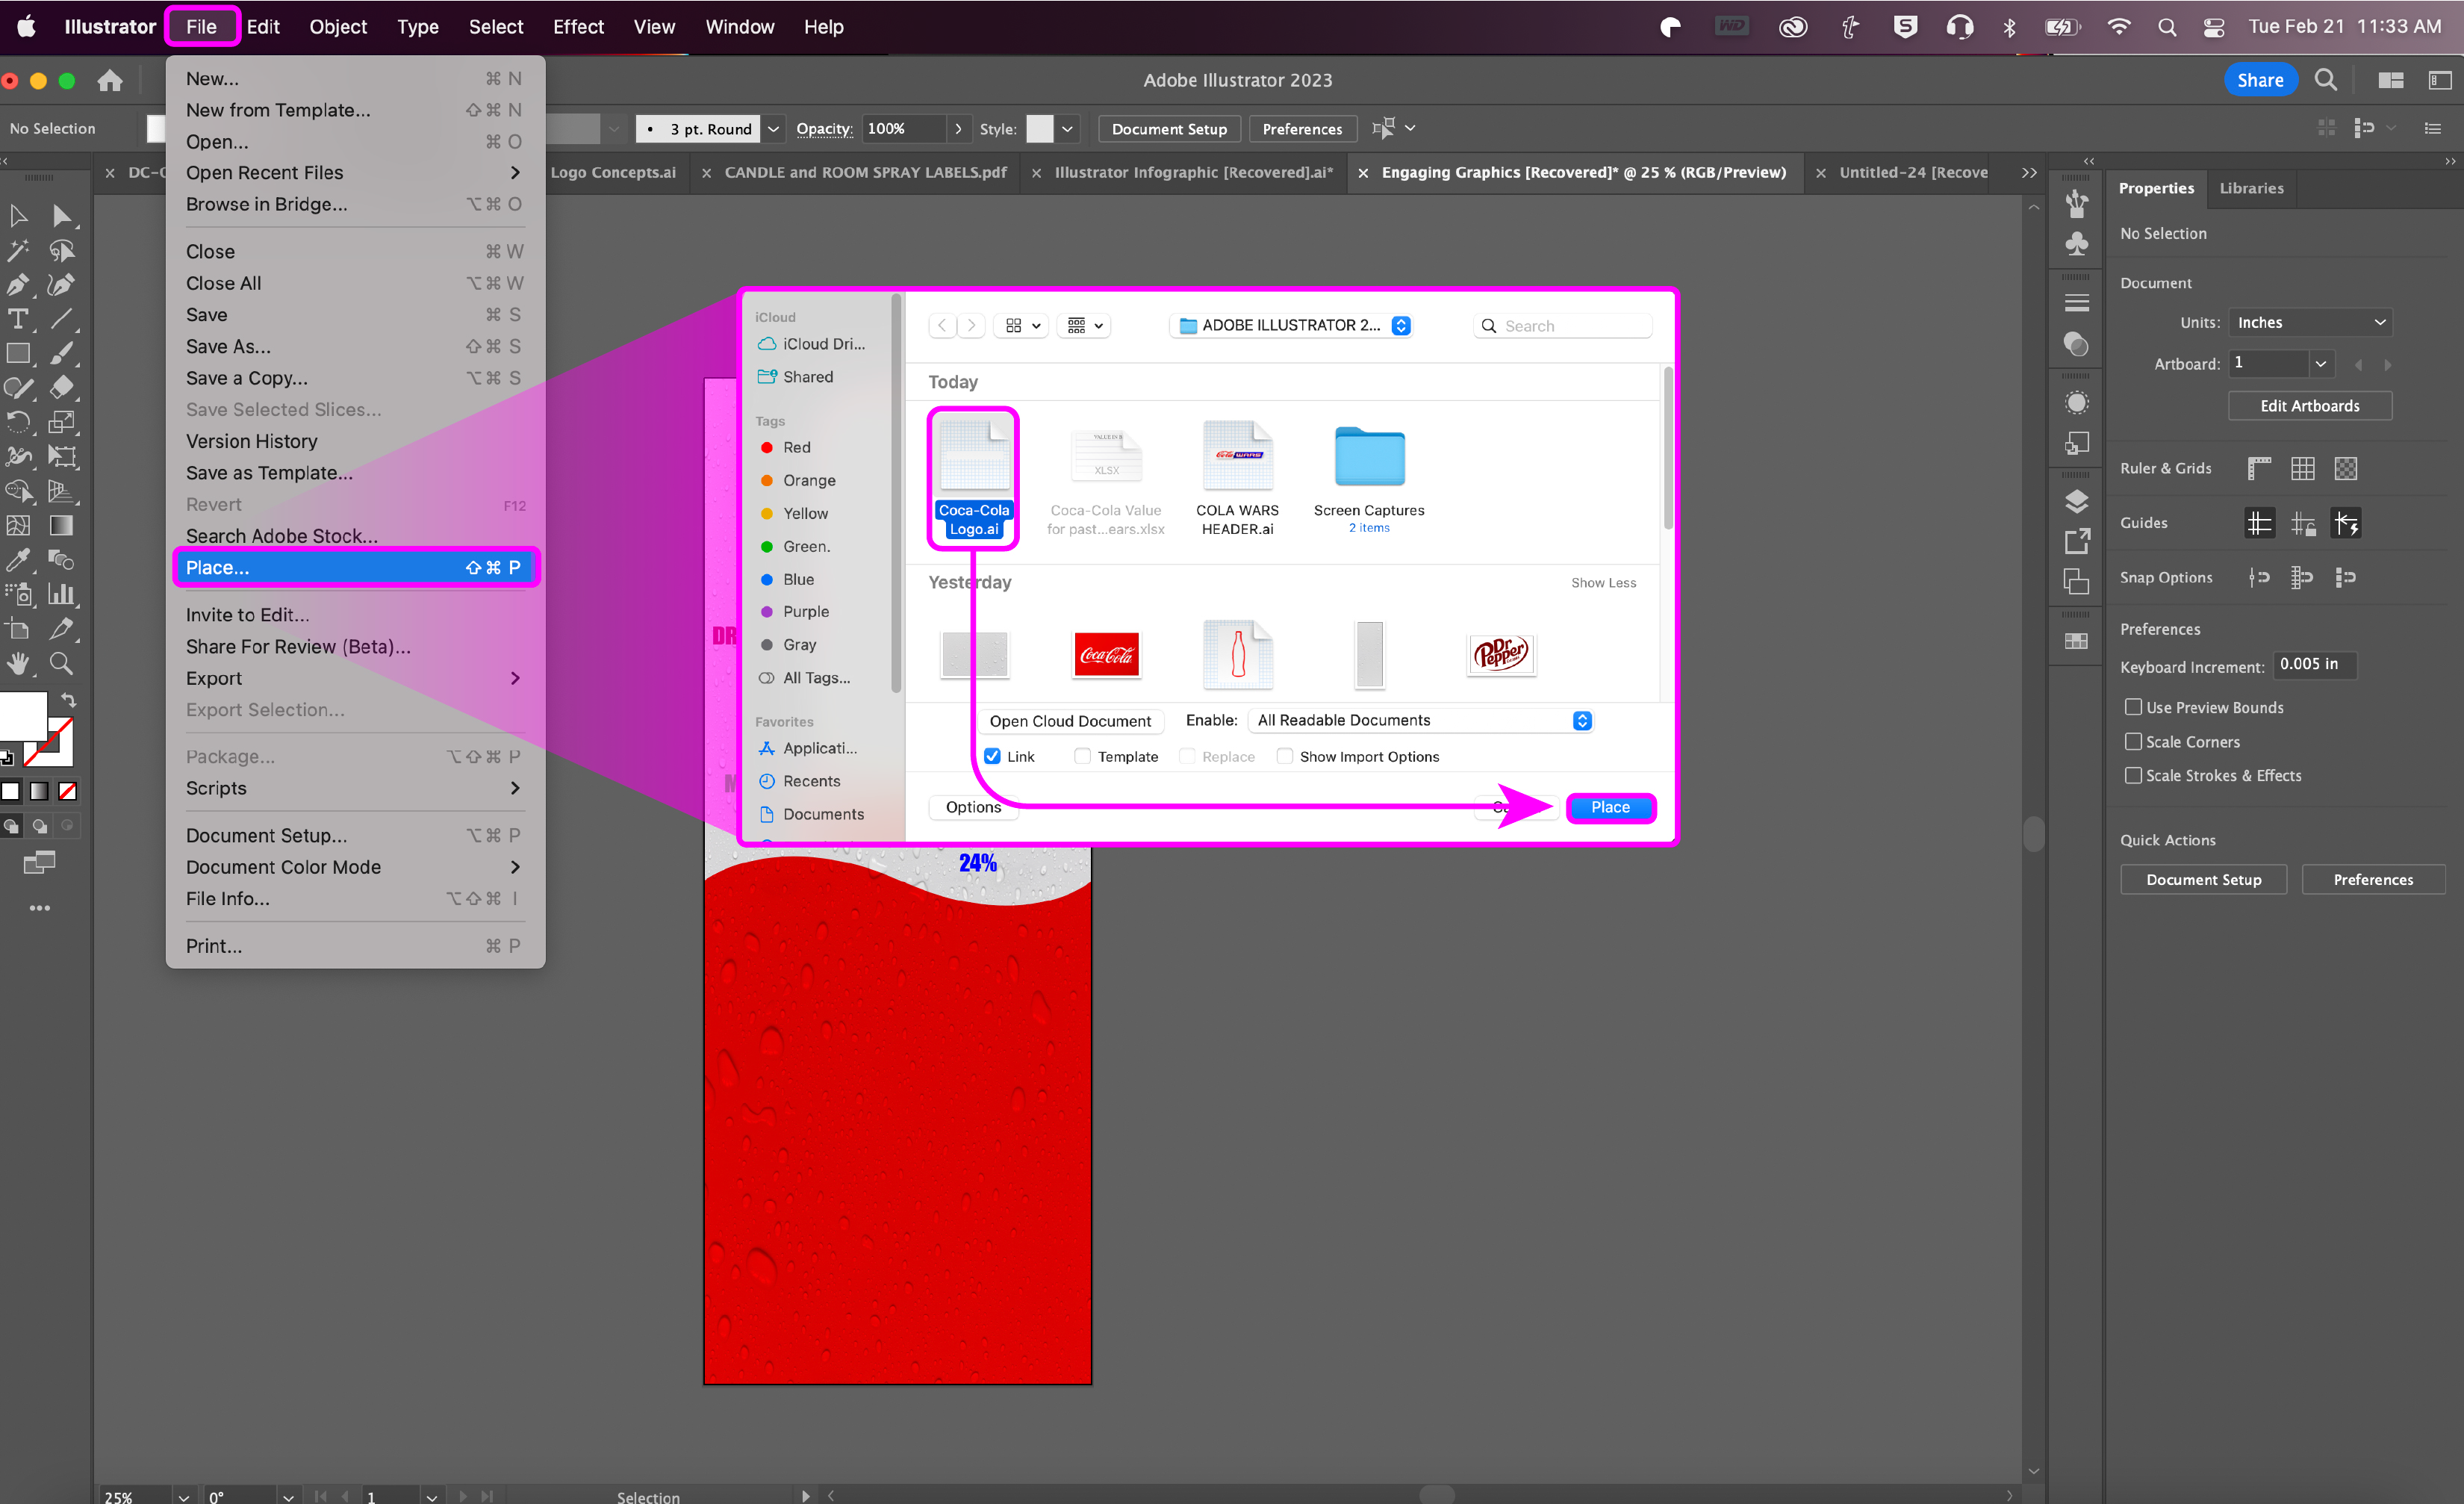
Task: Click the Magic Wand tool
Action: click(x=18, y=250)
